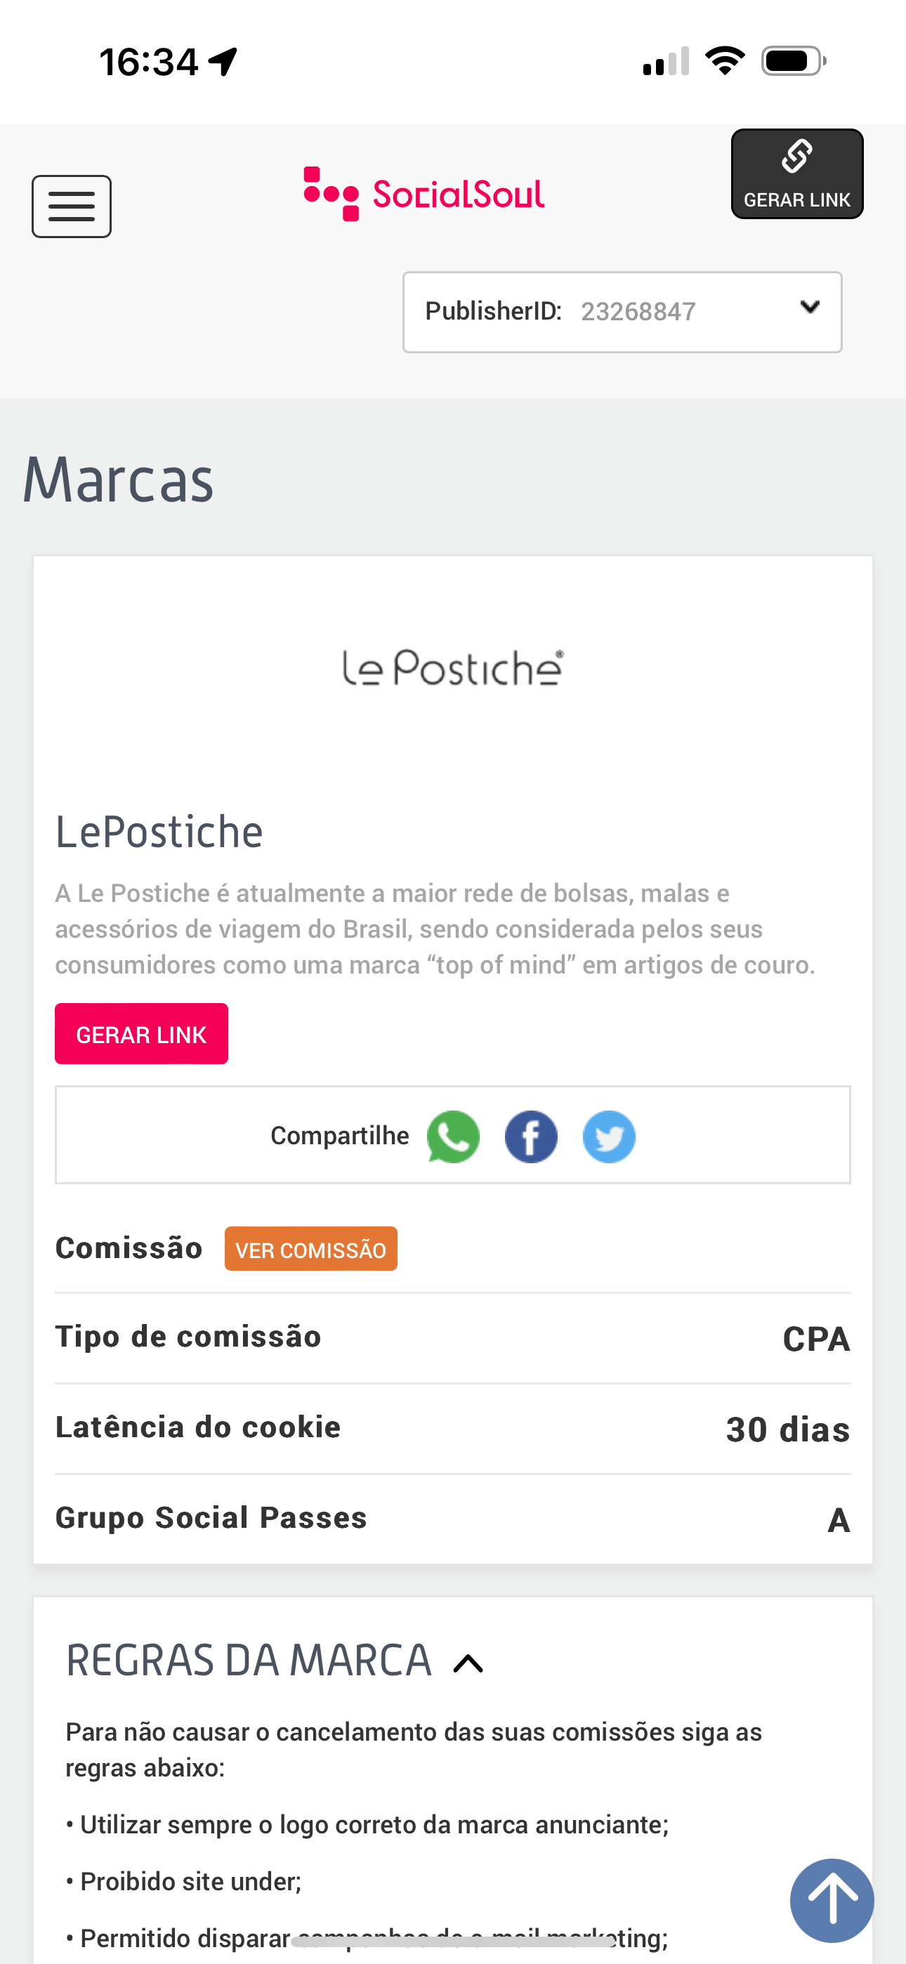Open the orange VER COMISSÃO button
This screenshot has width=906, height=1964.
[310, 1249]
